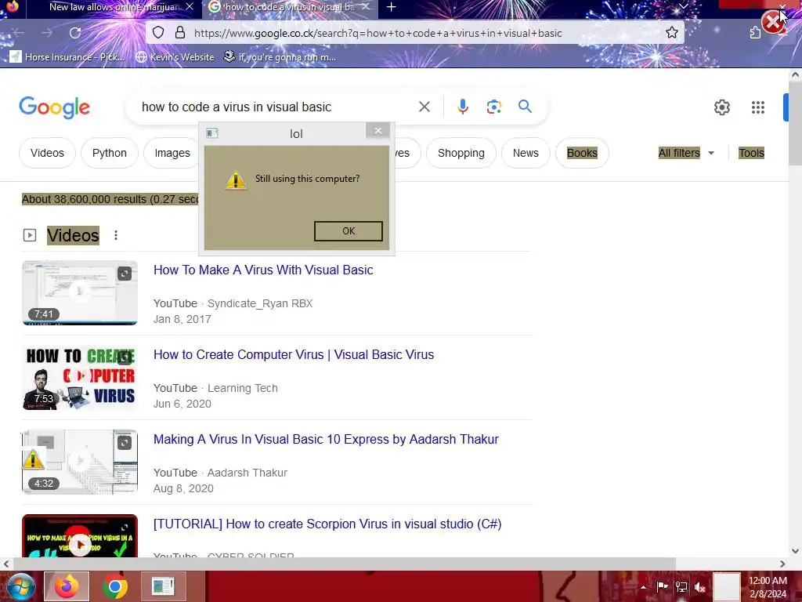Open the Windows Start menu
The image size is (802, 602).
click(x=20, y=586)
